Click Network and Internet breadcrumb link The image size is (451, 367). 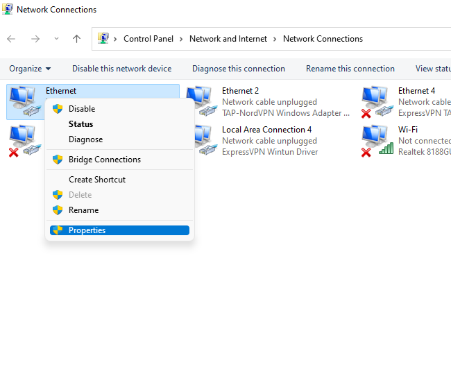pyautogui.click(x=228, y=39)
